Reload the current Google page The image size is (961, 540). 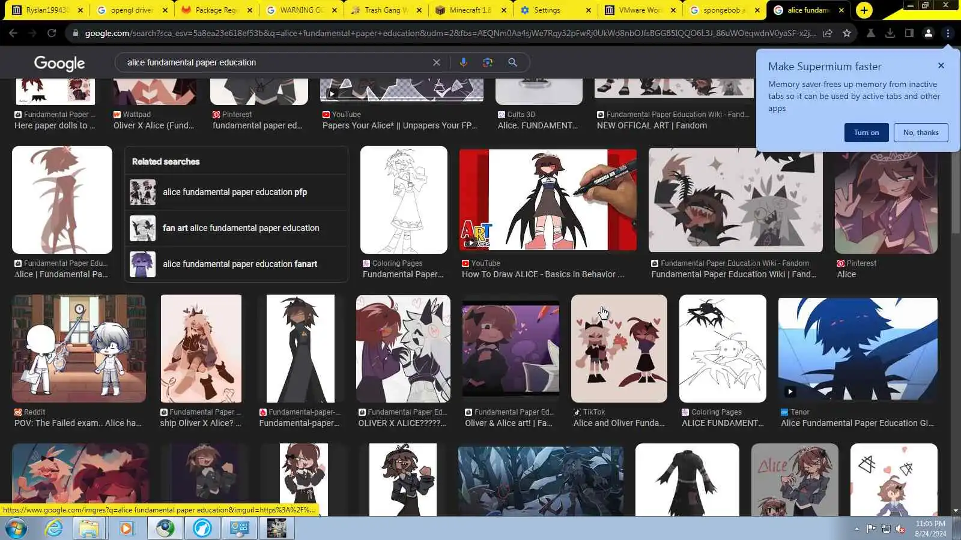[52, 33]
